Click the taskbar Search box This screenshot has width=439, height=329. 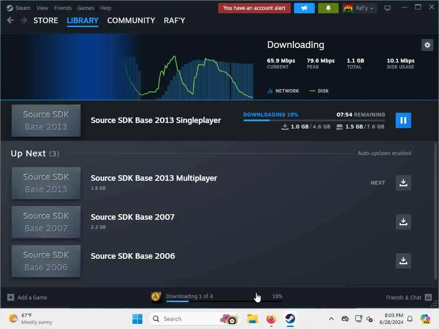[x=195, y=319]
